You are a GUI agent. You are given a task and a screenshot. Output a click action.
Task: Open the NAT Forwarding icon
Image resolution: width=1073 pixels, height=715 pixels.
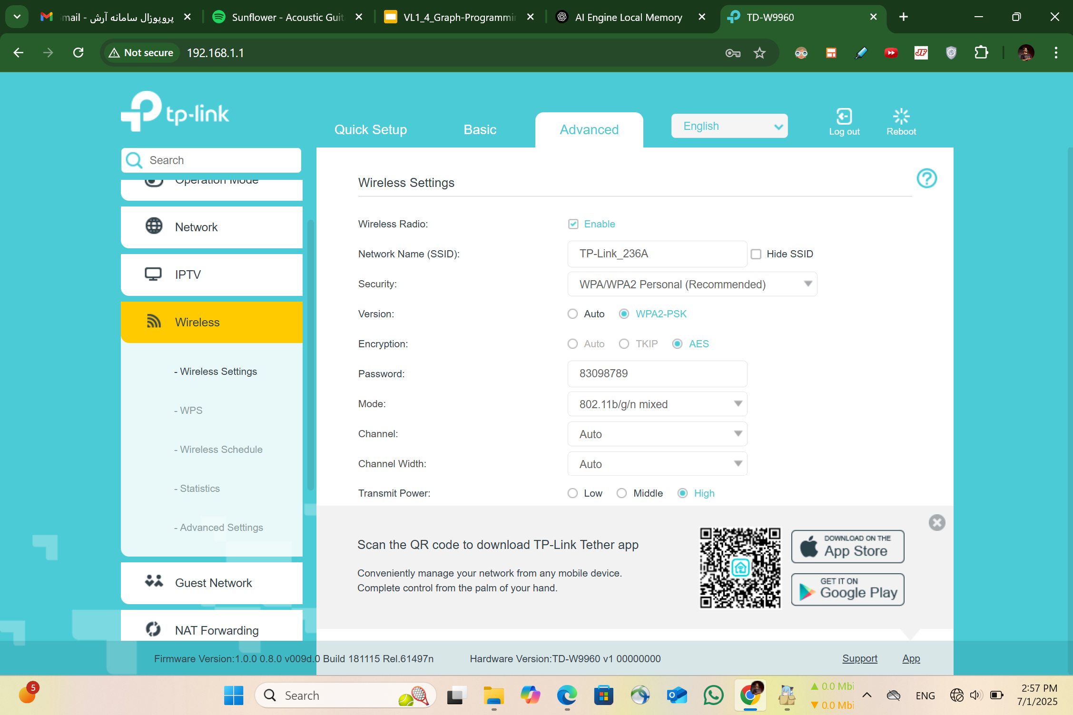(x=153, y=629)
